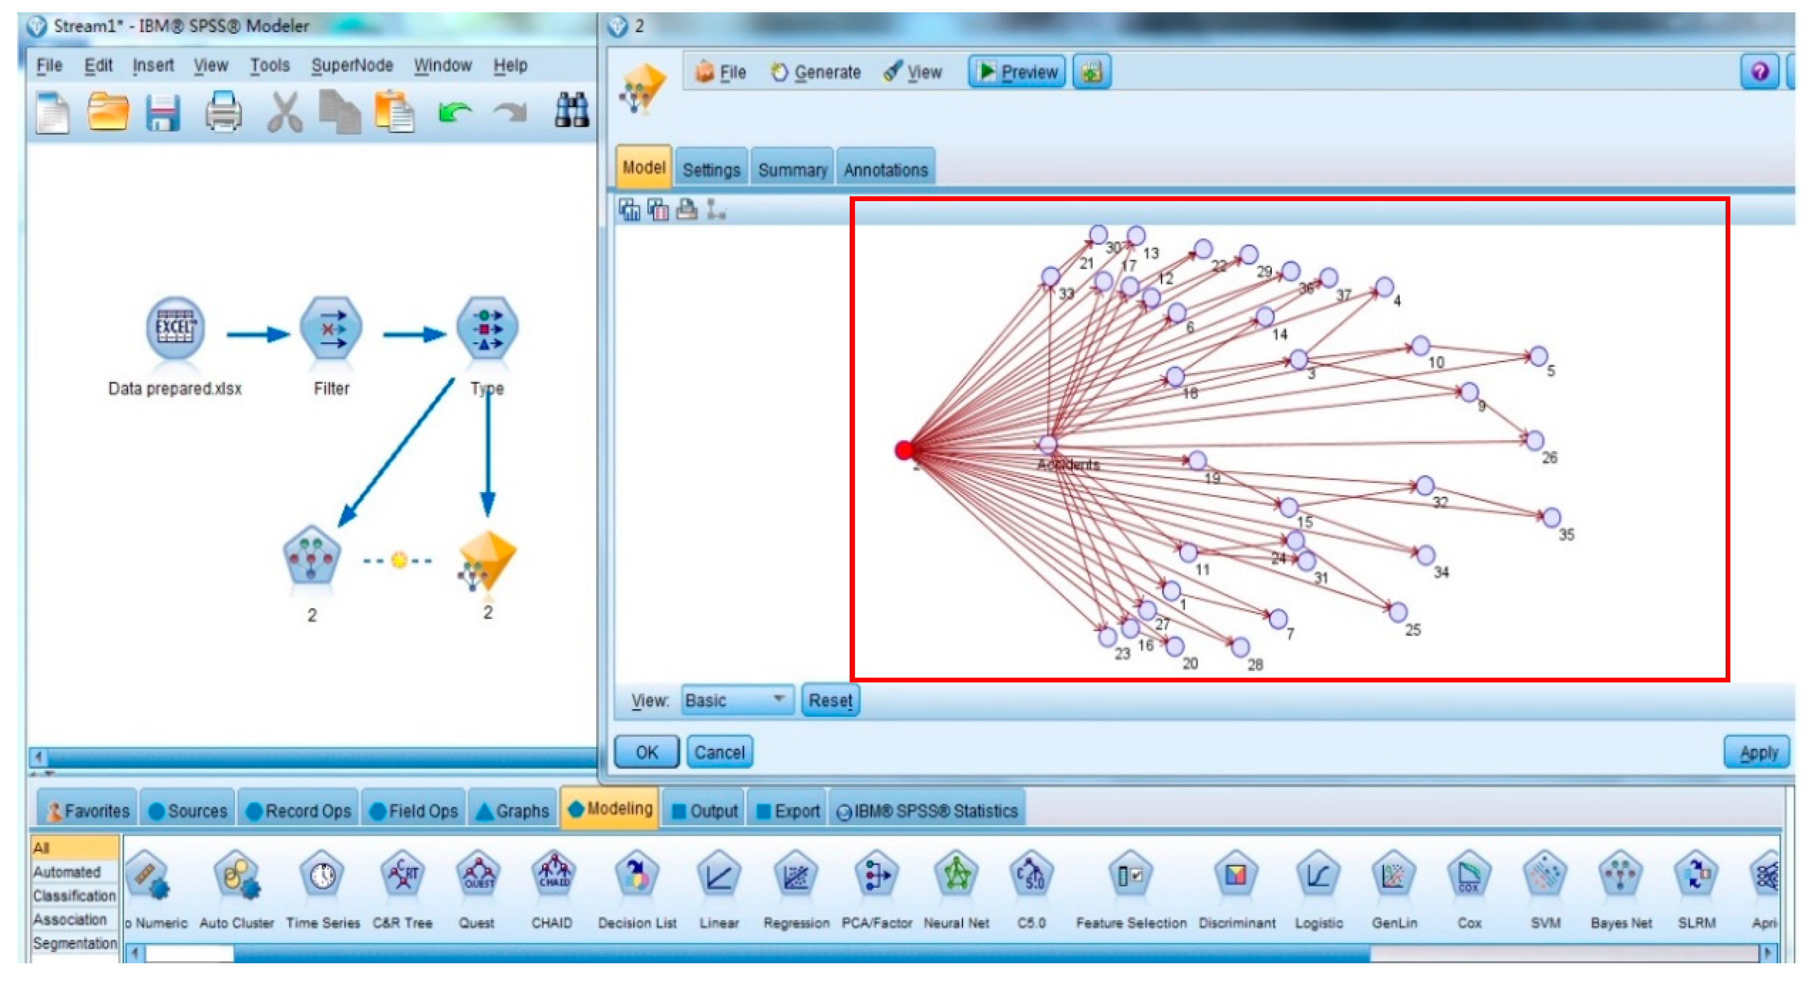
Task: Click the Reset button beside View
Action: click(x=830, y=701)
